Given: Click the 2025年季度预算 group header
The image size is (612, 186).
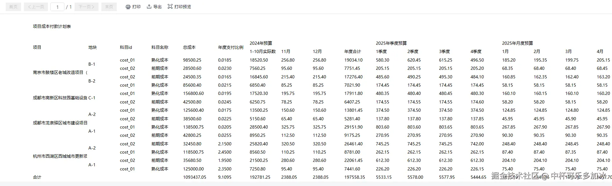Looking at the screenshot, I should (391, 43).
